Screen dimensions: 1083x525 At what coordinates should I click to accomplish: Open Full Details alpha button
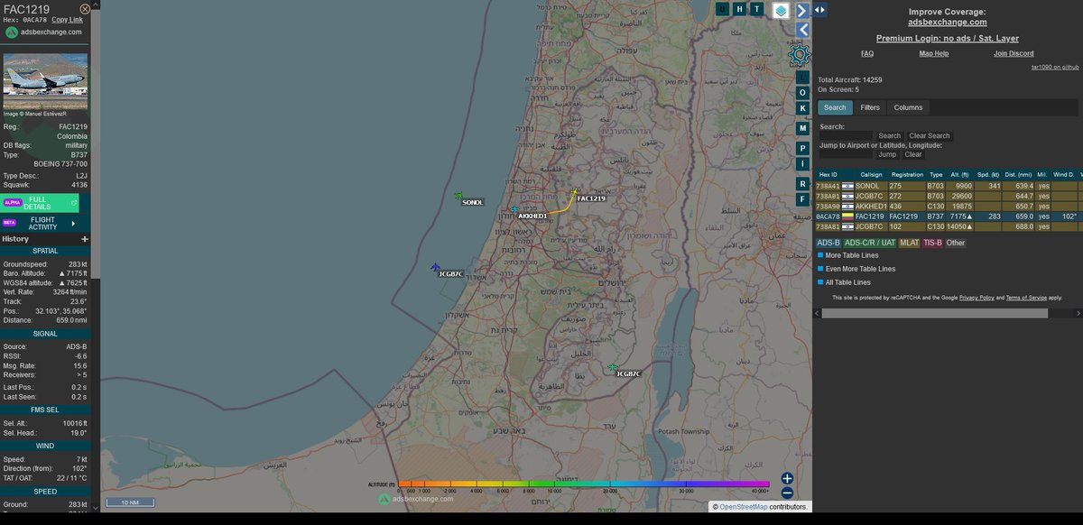41,203
